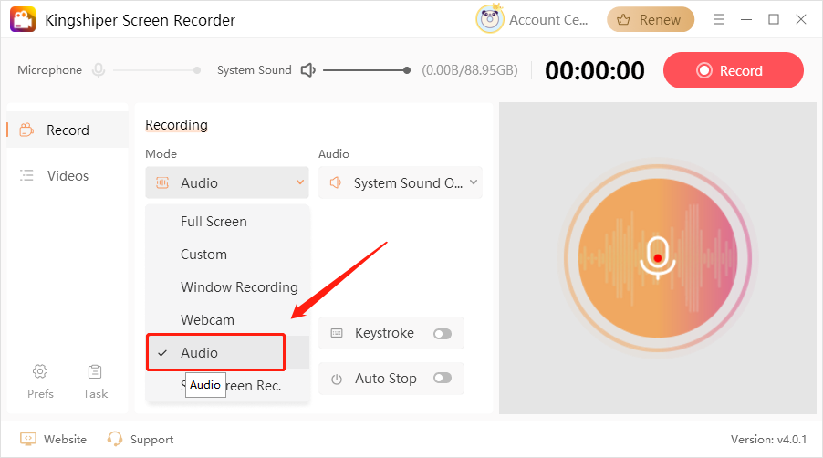Switch to the Record sidebar tab
The image size is (823, 458).
68,130
